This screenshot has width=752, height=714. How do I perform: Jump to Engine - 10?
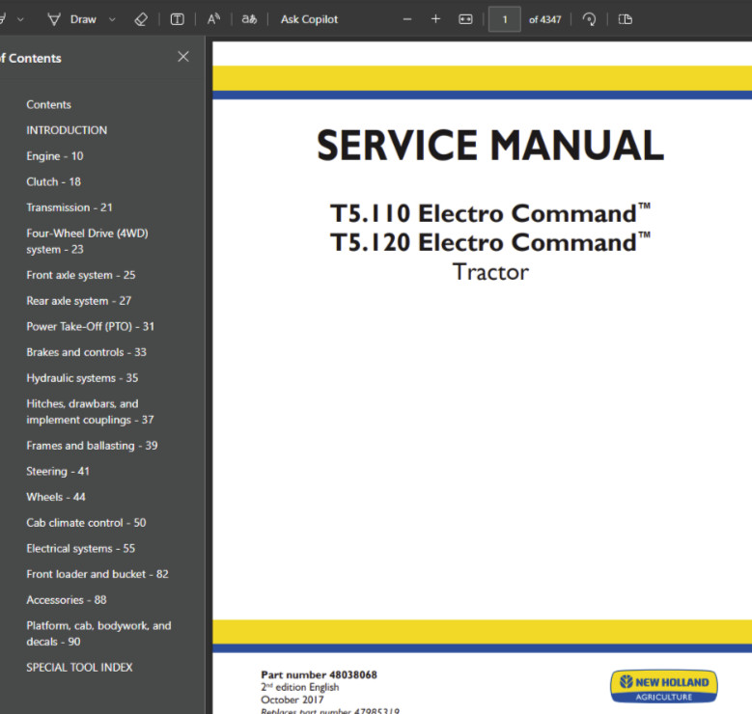[x=55, y=156]
